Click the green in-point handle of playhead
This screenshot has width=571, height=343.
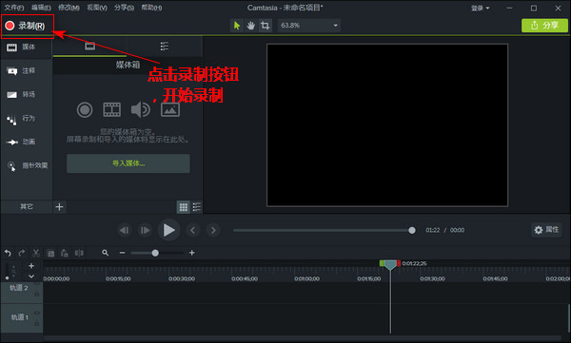point(382,263)
